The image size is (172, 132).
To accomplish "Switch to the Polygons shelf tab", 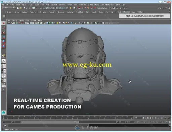I will (x=33, y=12).
